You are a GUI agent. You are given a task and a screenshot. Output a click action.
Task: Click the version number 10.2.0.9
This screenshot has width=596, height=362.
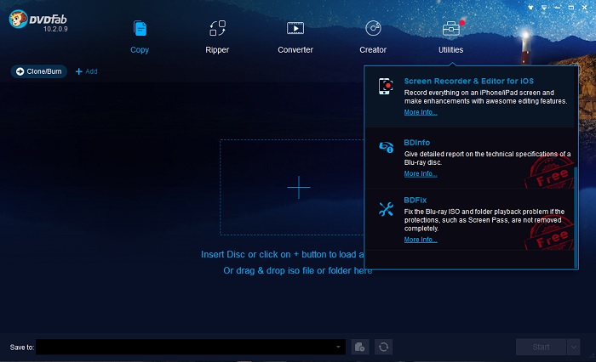55,29
